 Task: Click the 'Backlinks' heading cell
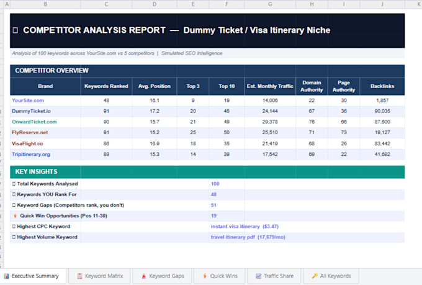[x=382, y=86]
